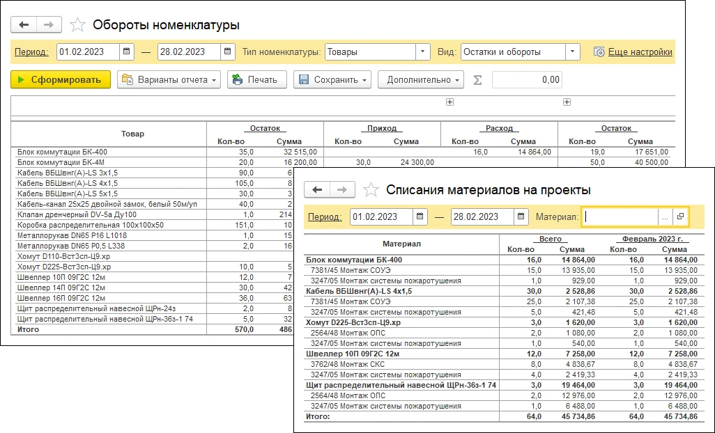Click start date field 01.02.2023 in Обороты номенклатуры
Screen dimensions: 715x433
(x=88, y=52)
